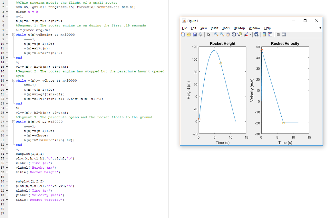This screenshot has height=218, width=330.
Task: Select the Zoom In tool
Action: pos(216,34)
